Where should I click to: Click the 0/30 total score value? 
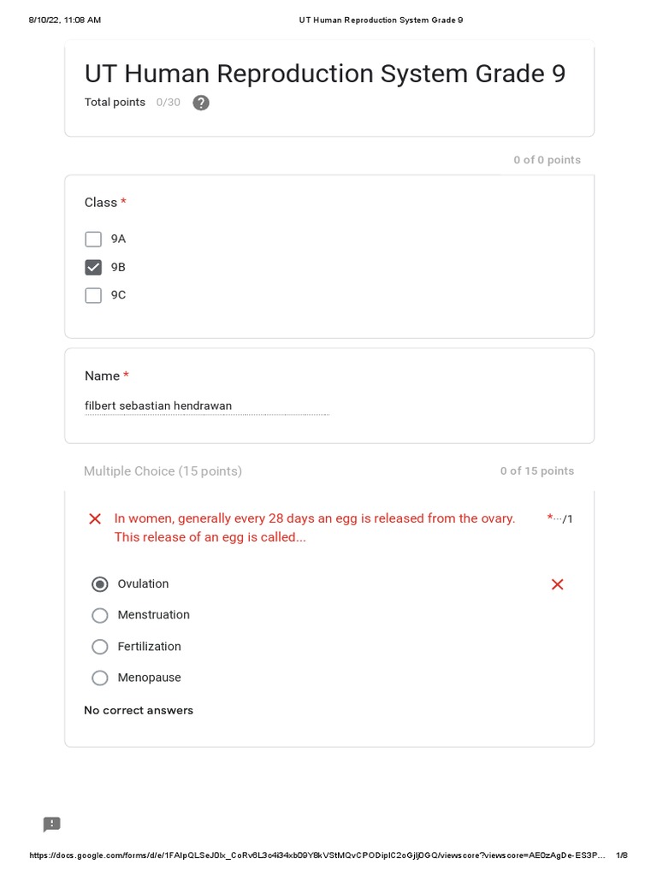[x=169, y=103]
